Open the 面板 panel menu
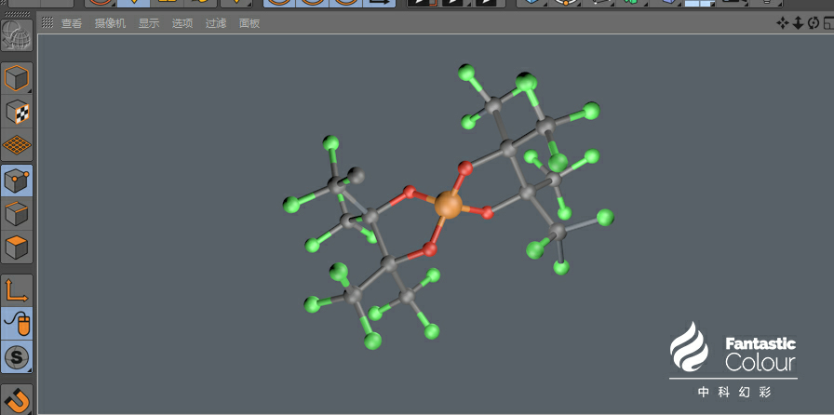 (249, 23)
